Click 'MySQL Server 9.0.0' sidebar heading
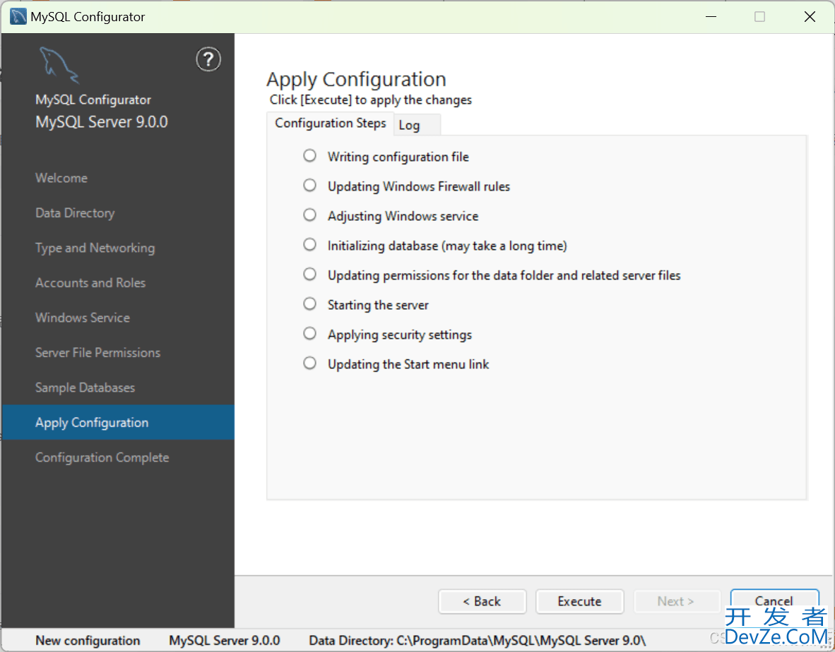Image resolution: width=835 pixels, height=652 pixels. (x=102, y=122)
